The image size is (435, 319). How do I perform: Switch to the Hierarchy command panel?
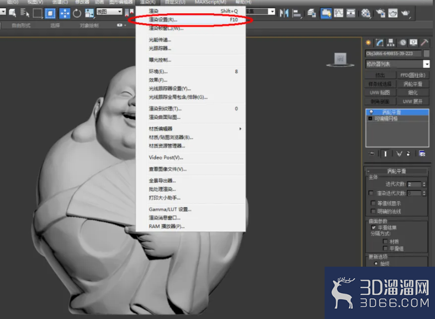click(x=391, y=42)
